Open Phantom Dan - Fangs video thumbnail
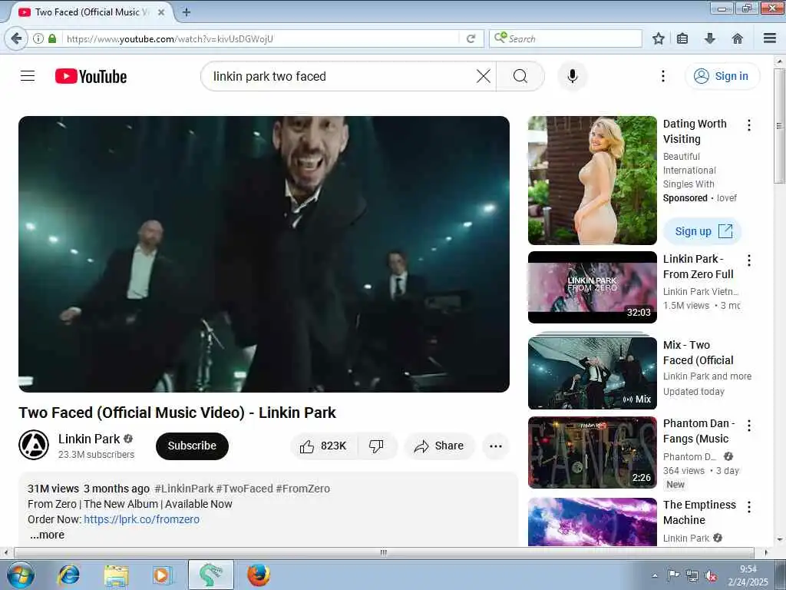The height and width of the screenshot is (590, 786). [592, 452]
